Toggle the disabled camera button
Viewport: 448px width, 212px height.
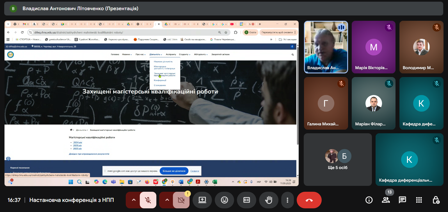[181, 200]
